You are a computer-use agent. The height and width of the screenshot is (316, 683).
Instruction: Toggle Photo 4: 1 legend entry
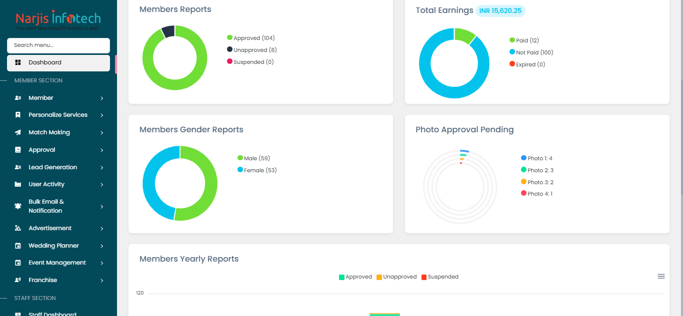[537, 194]
